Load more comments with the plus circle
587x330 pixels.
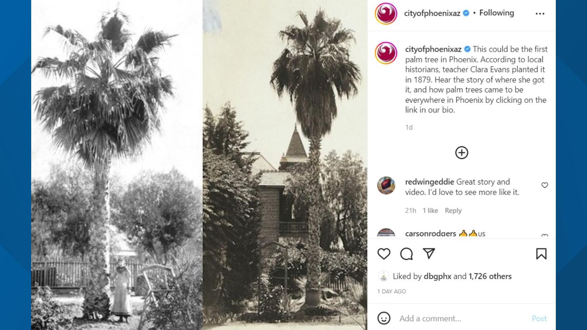pyautogui.click(x=462, y=153)
